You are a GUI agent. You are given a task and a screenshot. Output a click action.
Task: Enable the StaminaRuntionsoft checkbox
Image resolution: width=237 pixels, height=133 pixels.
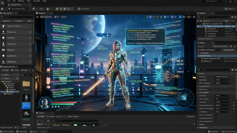pyautogui.click(x=216, y=118)
